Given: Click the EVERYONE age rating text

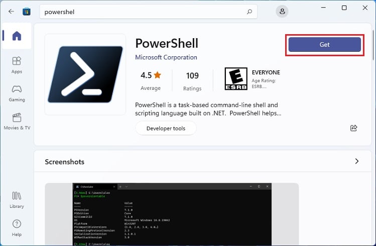Looking at the screenshot, I should pos(266,72).
